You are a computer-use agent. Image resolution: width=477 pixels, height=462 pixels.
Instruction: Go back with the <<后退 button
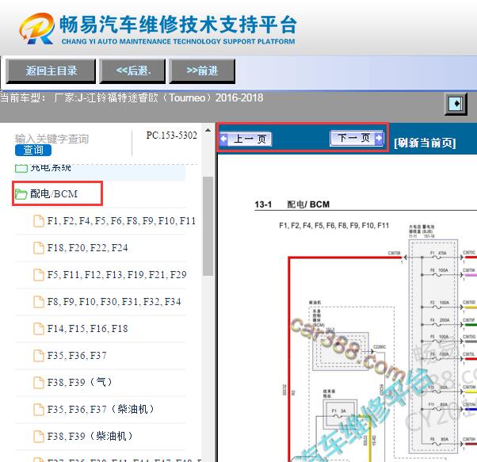132,71
